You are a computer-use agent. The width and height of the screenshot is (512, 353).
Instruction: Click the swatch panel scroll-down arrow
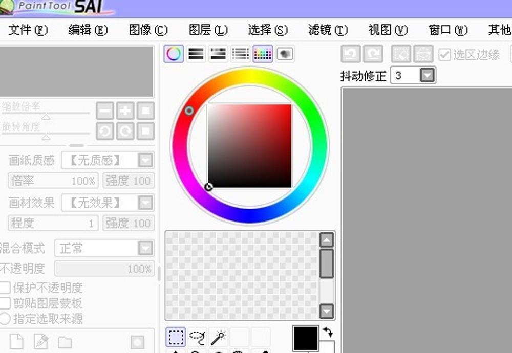(326, 311)
